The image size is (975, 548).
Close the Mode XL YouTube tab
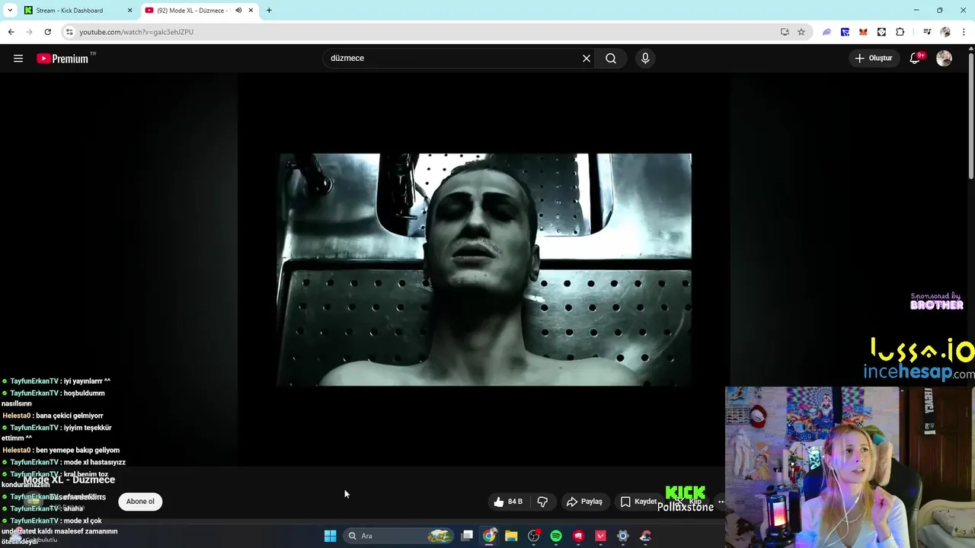tap(251, 11)
